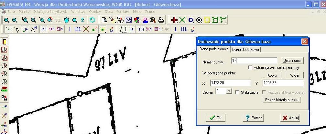This screenshot has height=134, width=326.
Task: Toggle the Stabilizacja checkbox
Action: point(237,92)
